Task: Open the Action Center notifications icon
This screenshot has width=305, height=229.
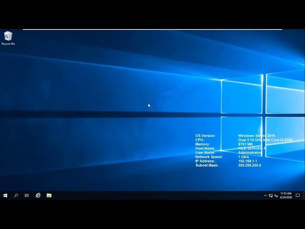Action: click(297, 195)
